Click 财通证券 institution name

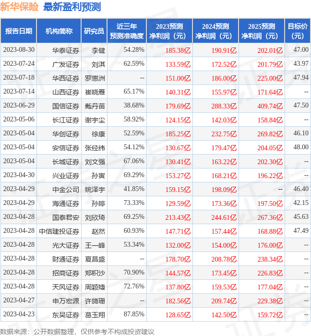[x=66, y=260]
